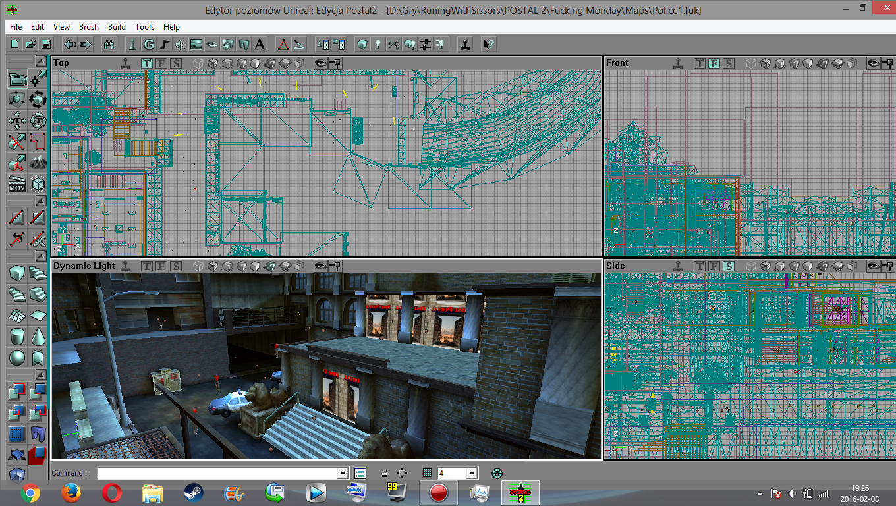The height and width of the screenshot is (506, 896).
Task: Collapse the brush builders section
Action: 41,256
